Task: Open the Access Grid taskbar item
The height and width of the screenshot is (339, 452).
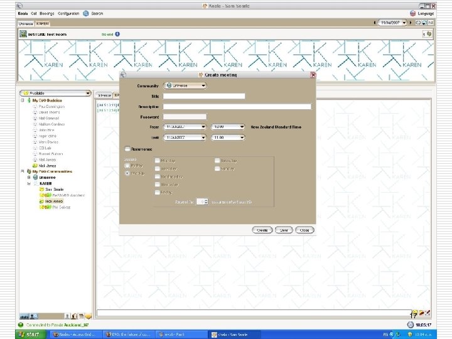Action: click(x=77, y=335)
